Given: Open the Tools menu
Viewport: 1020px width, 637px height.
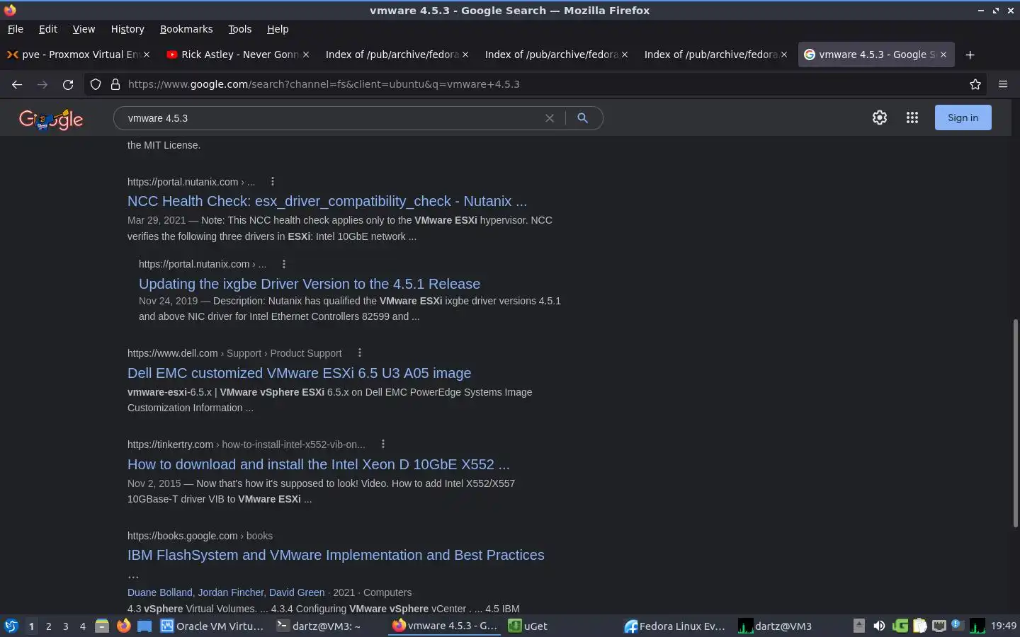Looking at the screenshot, I should pos(240,29).
